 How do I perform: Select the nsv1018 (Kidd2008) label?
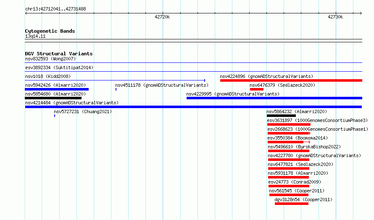48,76
